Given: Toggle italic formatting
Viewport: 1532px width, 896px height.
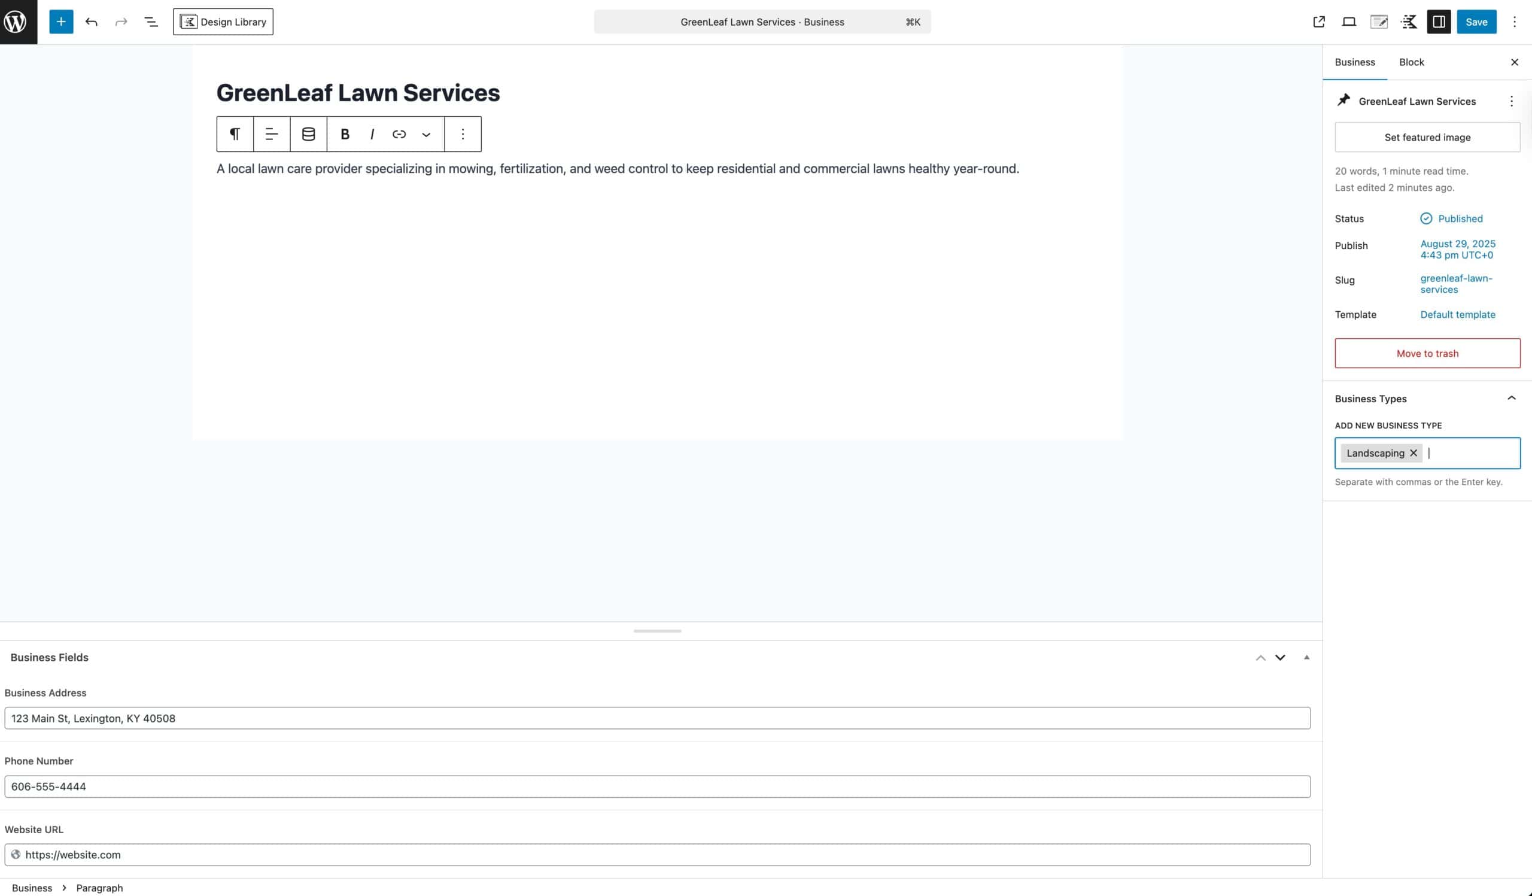Looking at the screenshot, I should pos(372,133).
